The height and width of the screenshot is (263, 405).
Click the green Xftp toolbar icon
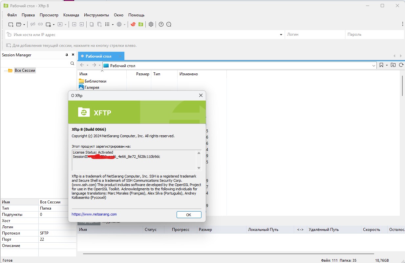(141, 24)
